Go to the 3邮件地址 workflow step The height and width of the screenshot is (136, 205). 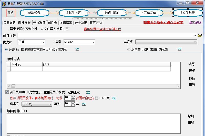pyautogui.click(x=112, y=13)
